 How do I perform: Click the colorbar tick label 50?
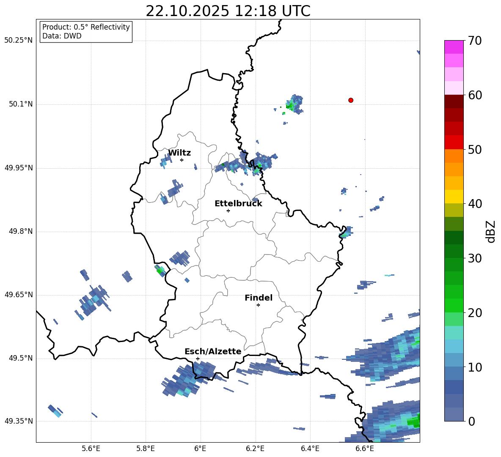coord(474,150)
